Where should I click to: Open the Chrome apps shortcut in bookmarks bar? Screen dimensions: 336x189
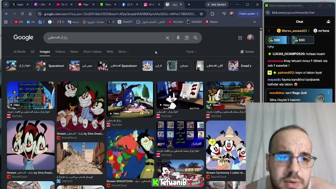tap(6, 22)
